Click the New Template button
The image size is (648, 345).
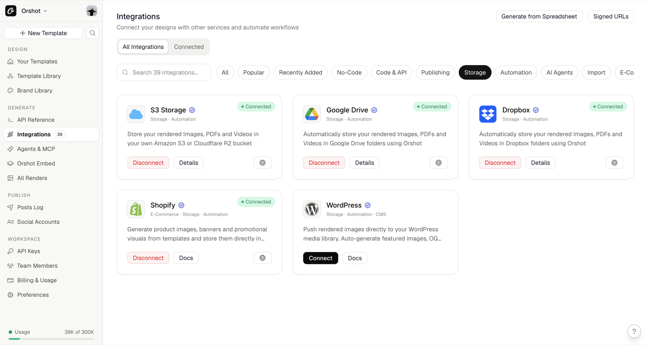[x=43, y=33]
